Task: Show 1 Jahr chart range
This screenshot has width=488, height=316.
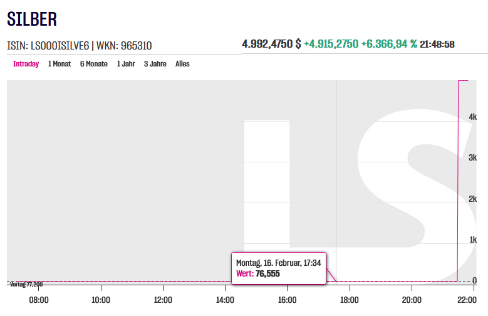Action: point(126,64)
